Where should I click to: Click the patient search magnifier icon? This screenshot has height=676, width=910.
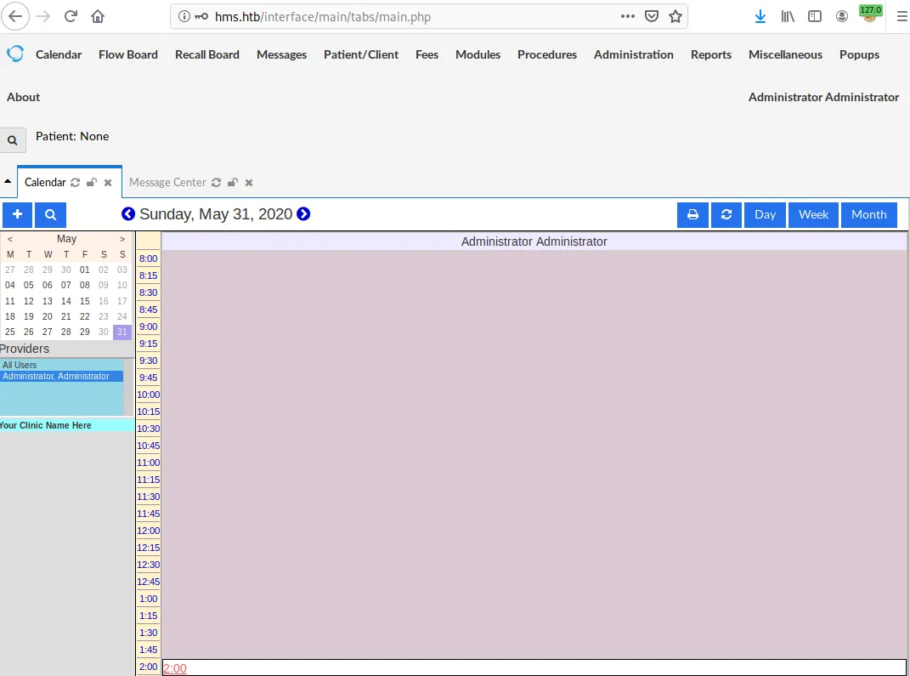click(x=13, y=140)
